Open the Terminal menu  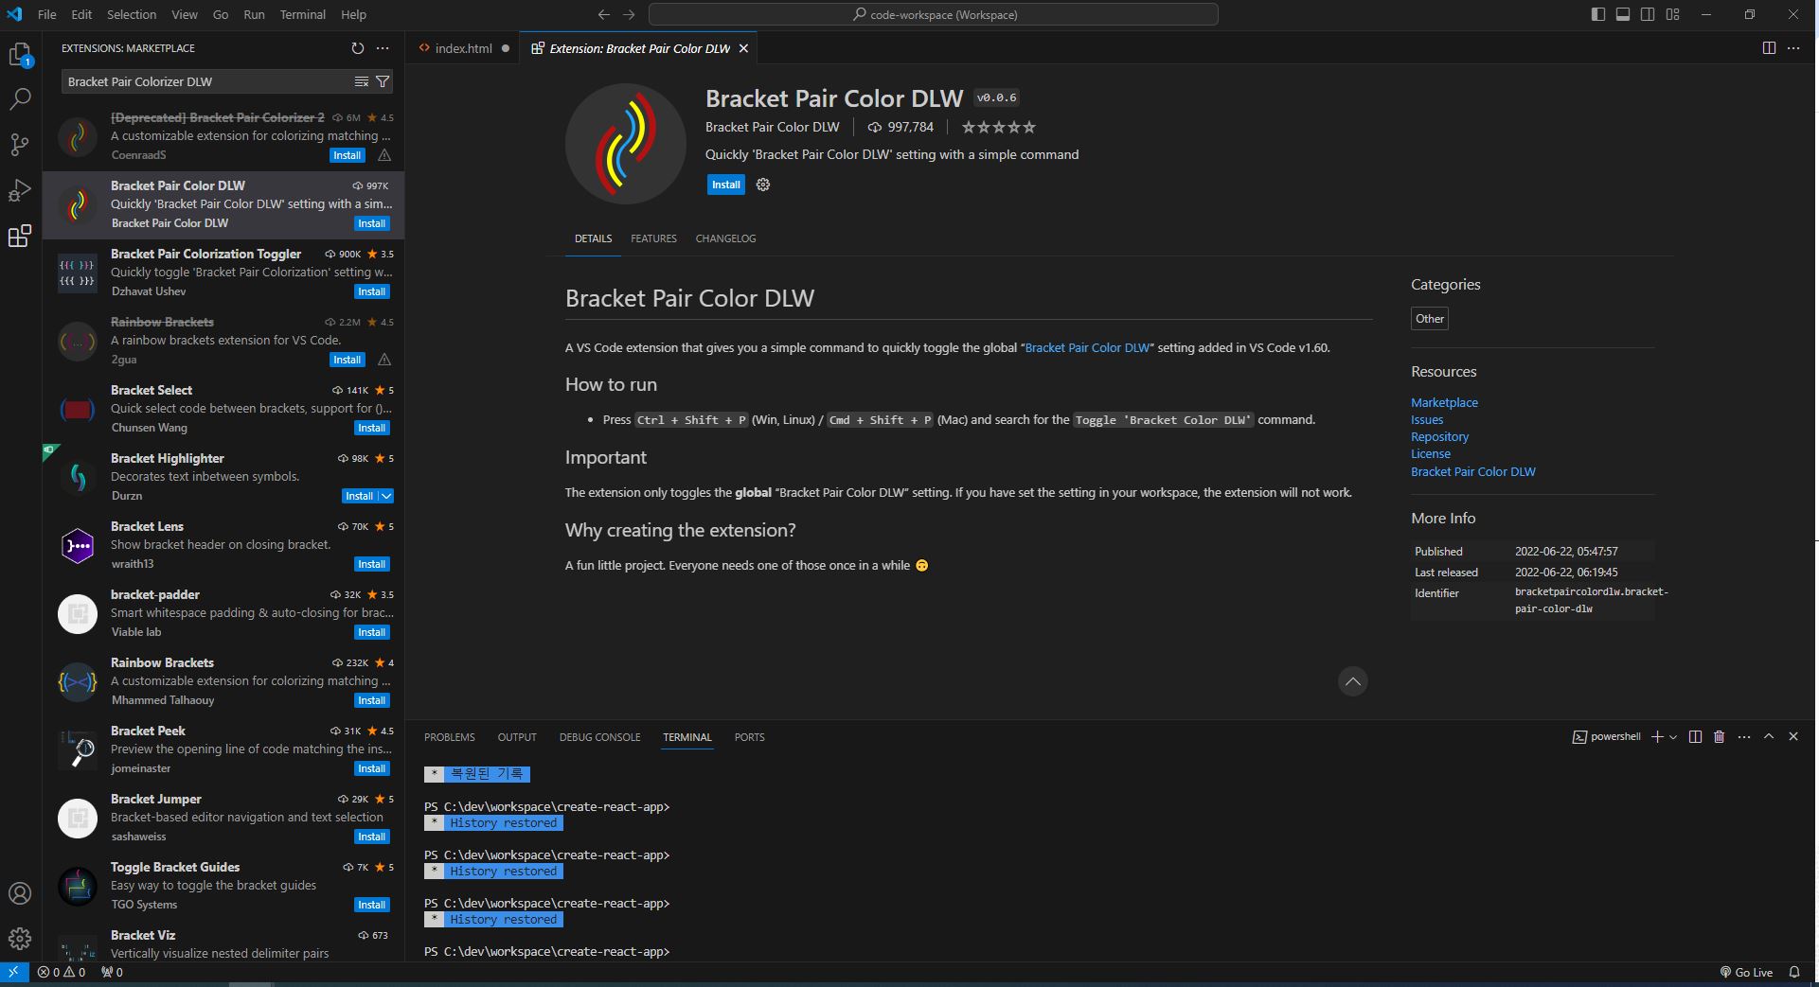pos(302,14)
